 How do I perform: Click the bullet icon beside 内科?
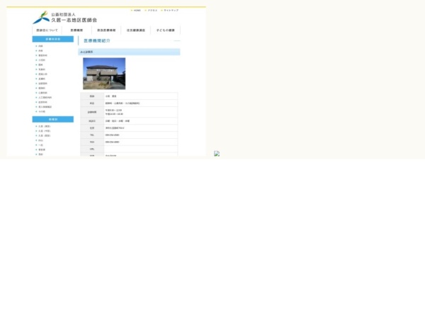click(x=35, y=46)
